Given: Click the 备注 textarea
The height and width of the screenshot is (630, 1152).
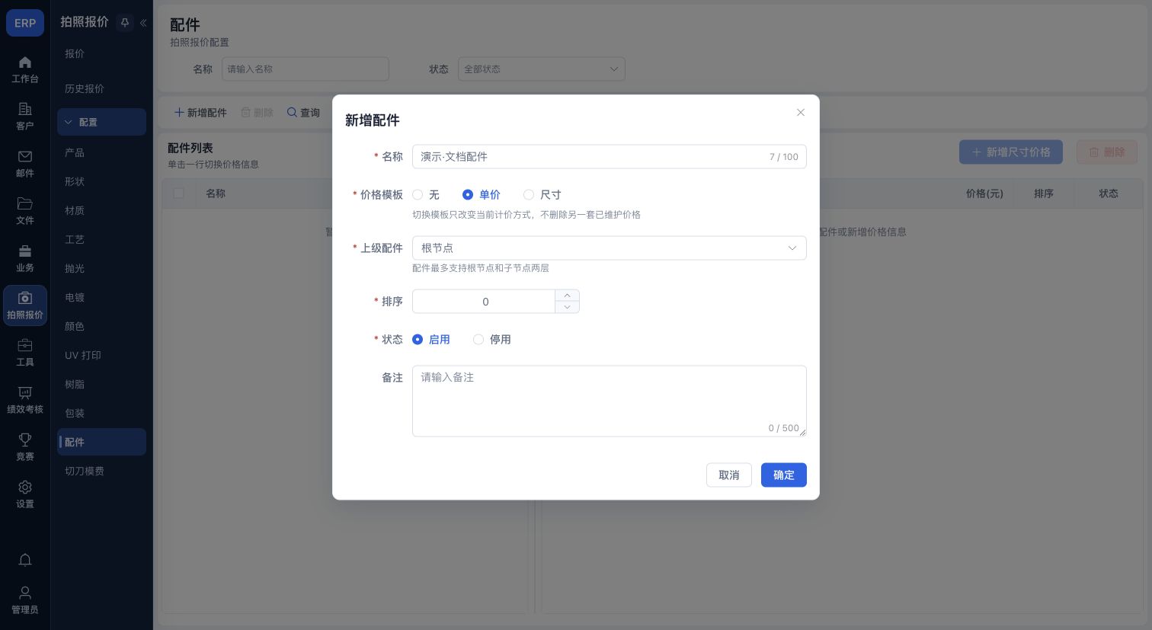Looking at the screenshot, I should (x=610, y=401).
